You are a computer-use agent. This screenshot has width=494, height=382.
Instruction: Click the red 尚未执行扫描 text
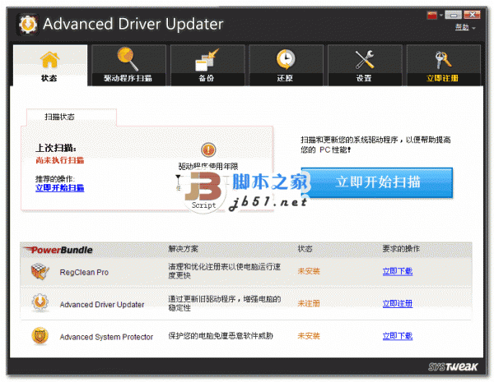(60, 160)
